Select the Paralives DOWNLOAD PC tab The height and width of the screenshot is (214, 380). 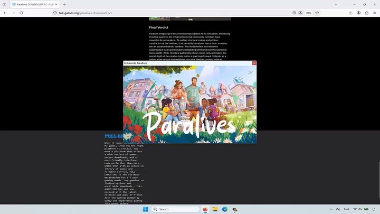point(35,4)
